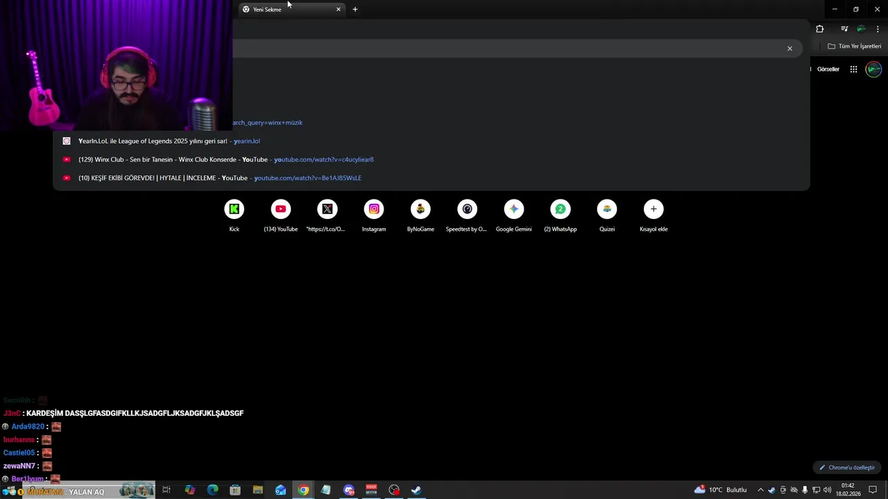This screenshot has width=888, height=499.
Task: Select the KEŞİF EKİBİ GÖREVDE Hytale suggestion
Action: click(432, 178)
